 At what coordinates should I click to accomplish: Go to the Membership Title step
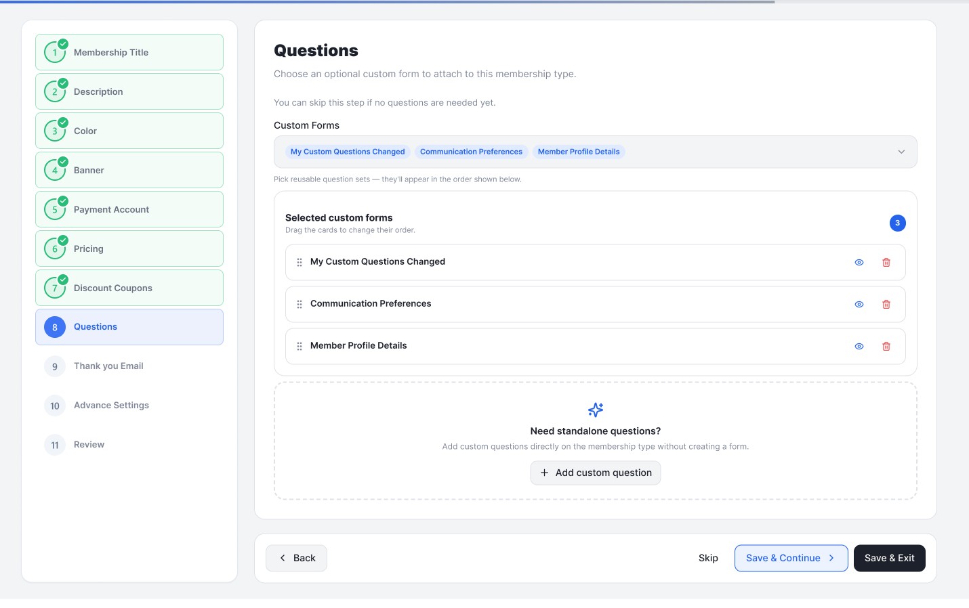(129, 52)
